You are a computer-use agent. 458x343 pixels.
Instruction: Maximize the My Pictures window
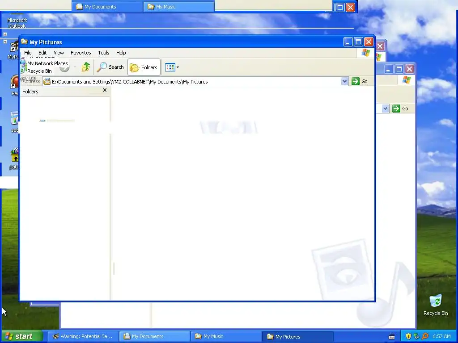358,42
